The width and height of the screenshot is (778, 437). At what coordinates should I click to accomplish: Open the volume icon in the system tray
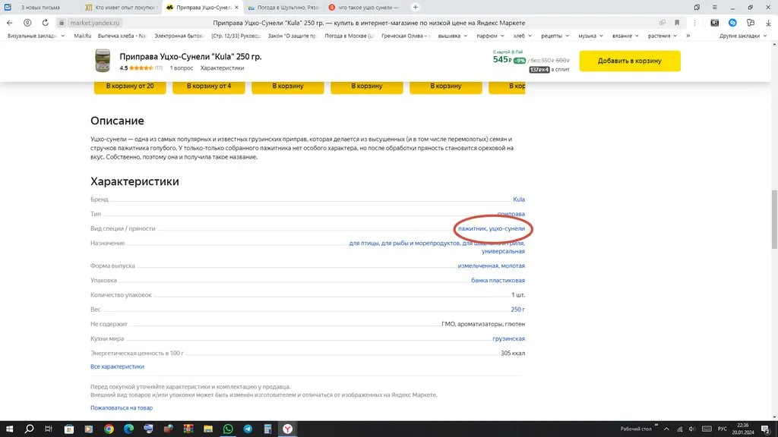click(692, 429)
